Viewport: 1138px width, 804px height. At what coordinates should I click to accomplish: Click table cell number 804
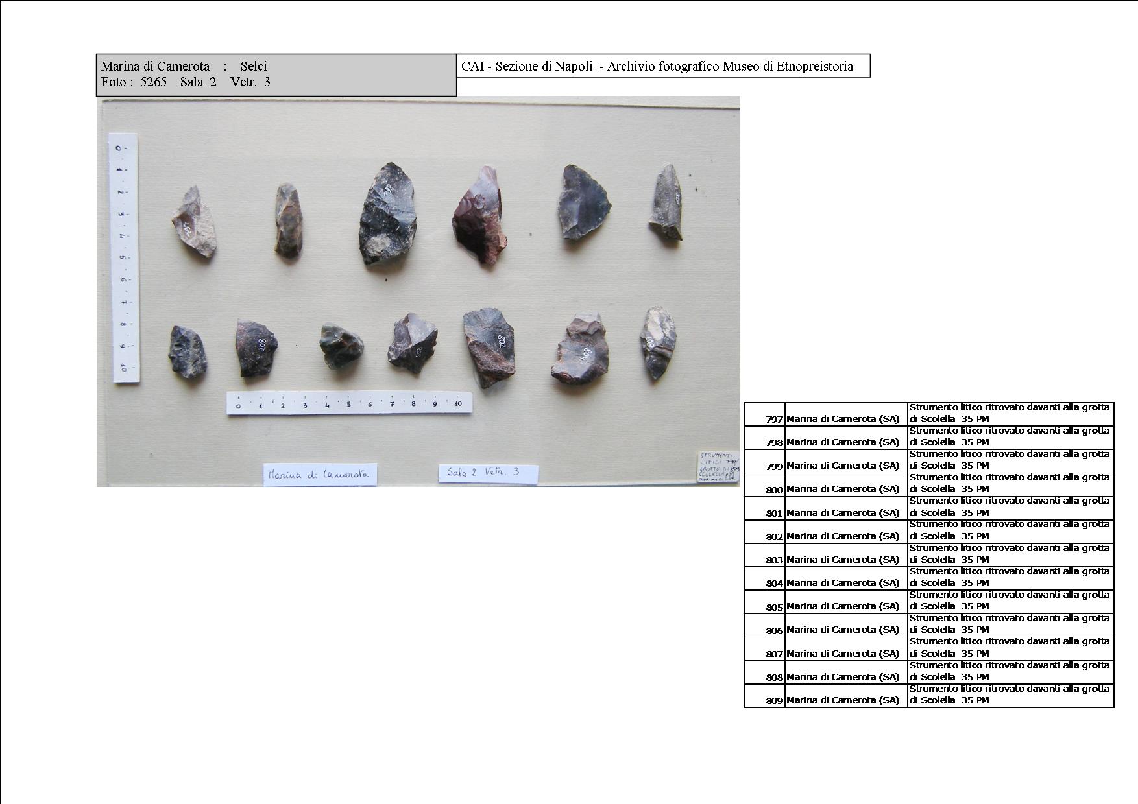[x=765, y=578]
